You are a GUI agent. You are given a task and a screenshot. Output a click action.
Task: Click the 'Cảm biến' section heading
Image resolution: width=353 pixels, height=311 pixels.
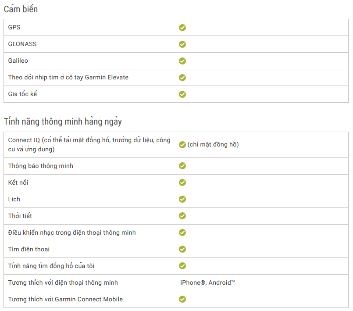pyautogui.click(x=21, y=9)
